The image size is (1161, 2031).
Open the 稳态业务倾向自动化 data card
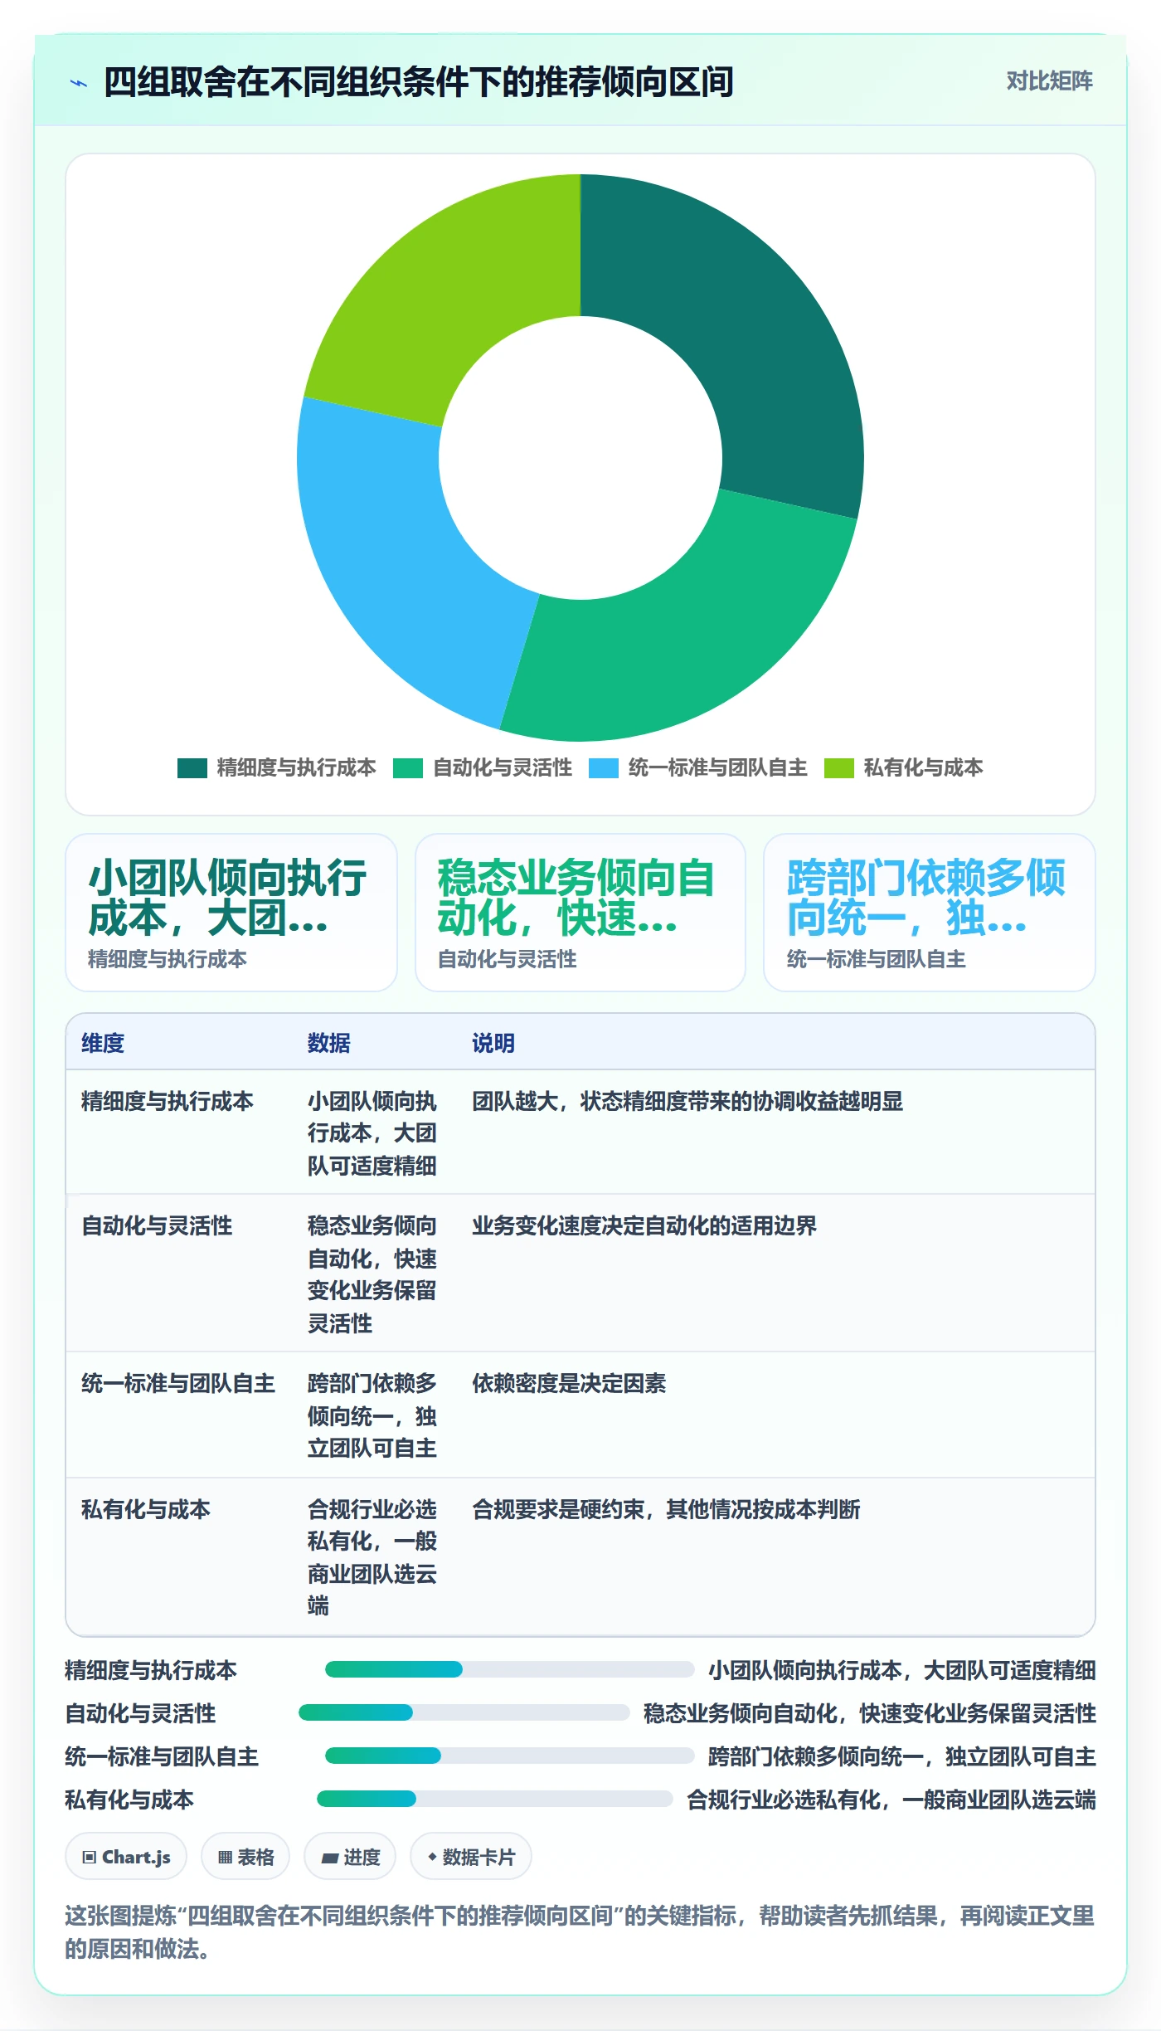click(x=580, y=913)
